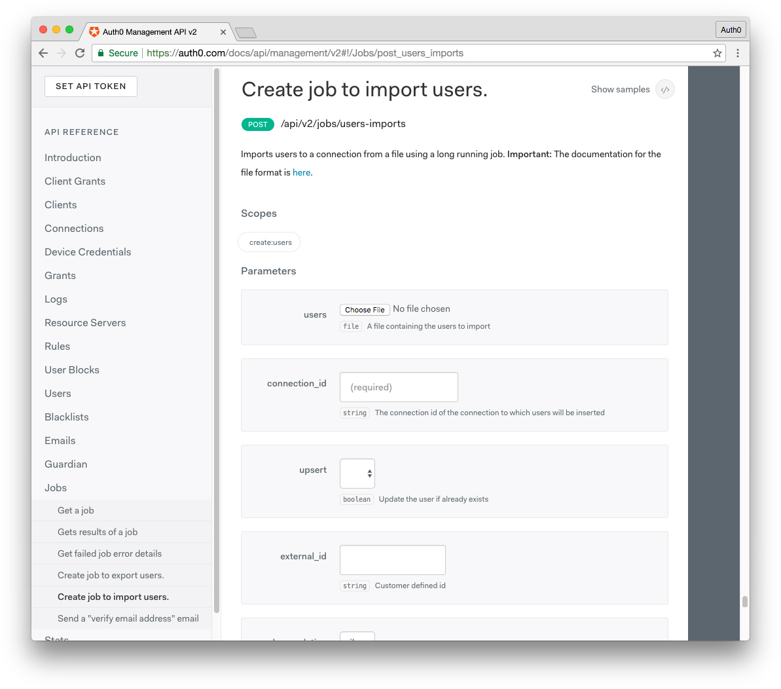Screen dimensions: 781x689
Task: Select 'Create job to import users.'
Action: tap(122, 597)
